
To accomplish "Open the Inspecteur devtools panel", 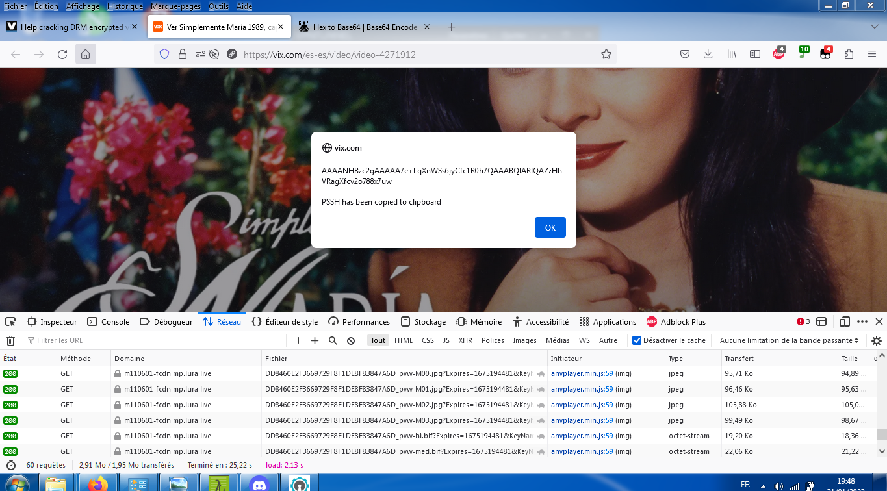I will (x=52, y=321).
